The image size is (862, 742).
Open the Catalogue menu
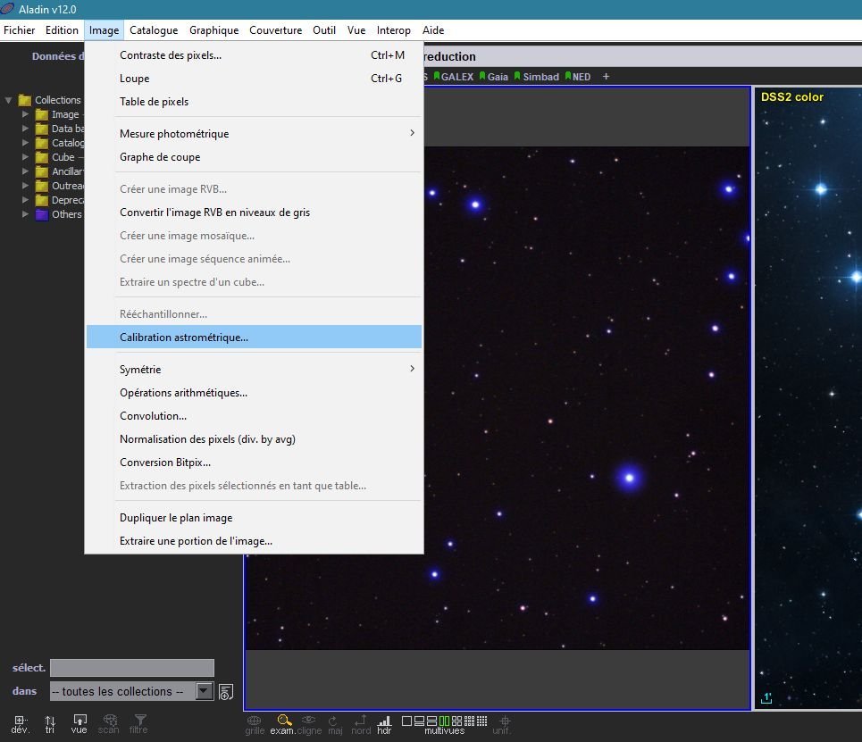click(x=153, y=29)
